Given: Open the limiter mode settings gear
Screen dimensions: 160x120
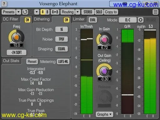Looking at the screenshot, I should tap(140, 20).
